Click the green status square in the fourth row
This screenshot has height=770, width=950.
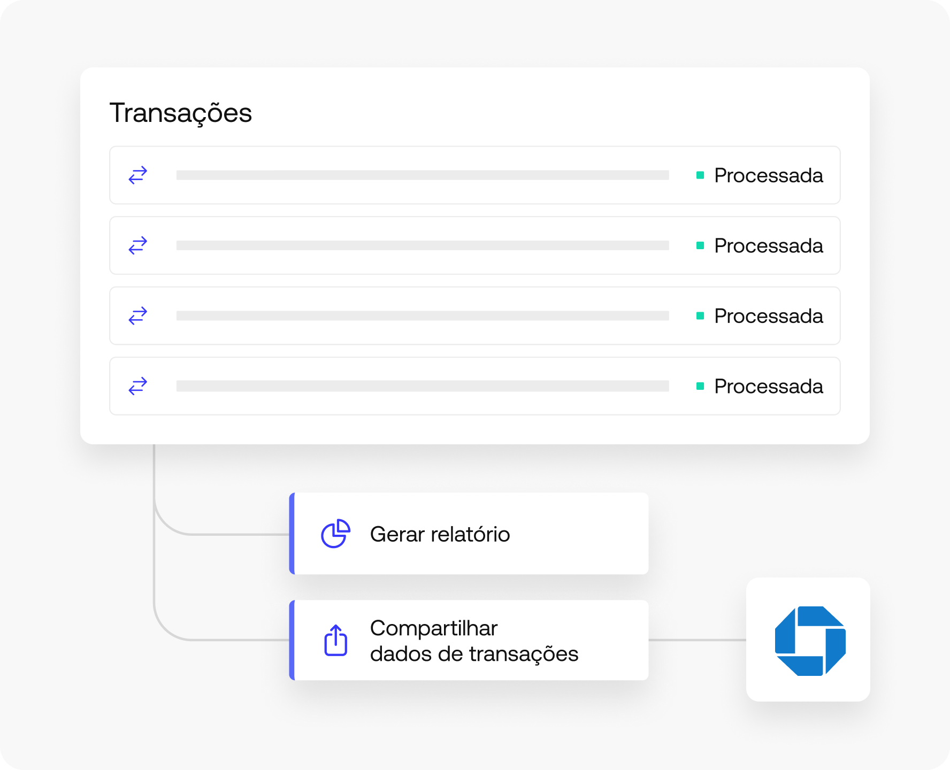700,386
